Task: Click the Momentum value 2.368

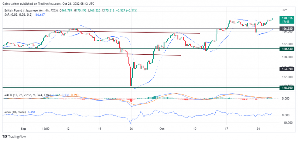Action: (x=31, y=112)
